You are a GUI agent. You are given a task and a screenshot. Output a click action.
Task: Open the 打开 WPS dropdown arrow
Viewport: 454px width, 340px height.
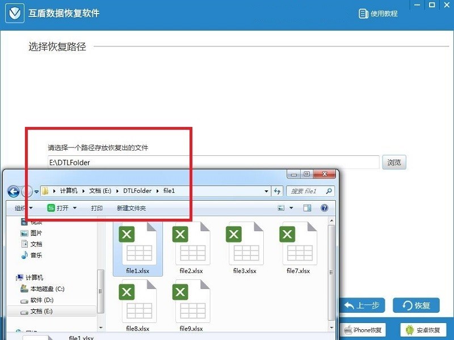click(74, 208)
